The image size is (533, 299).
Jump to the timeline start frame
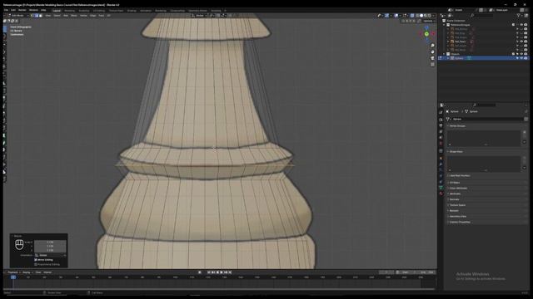tap(209, 272)
